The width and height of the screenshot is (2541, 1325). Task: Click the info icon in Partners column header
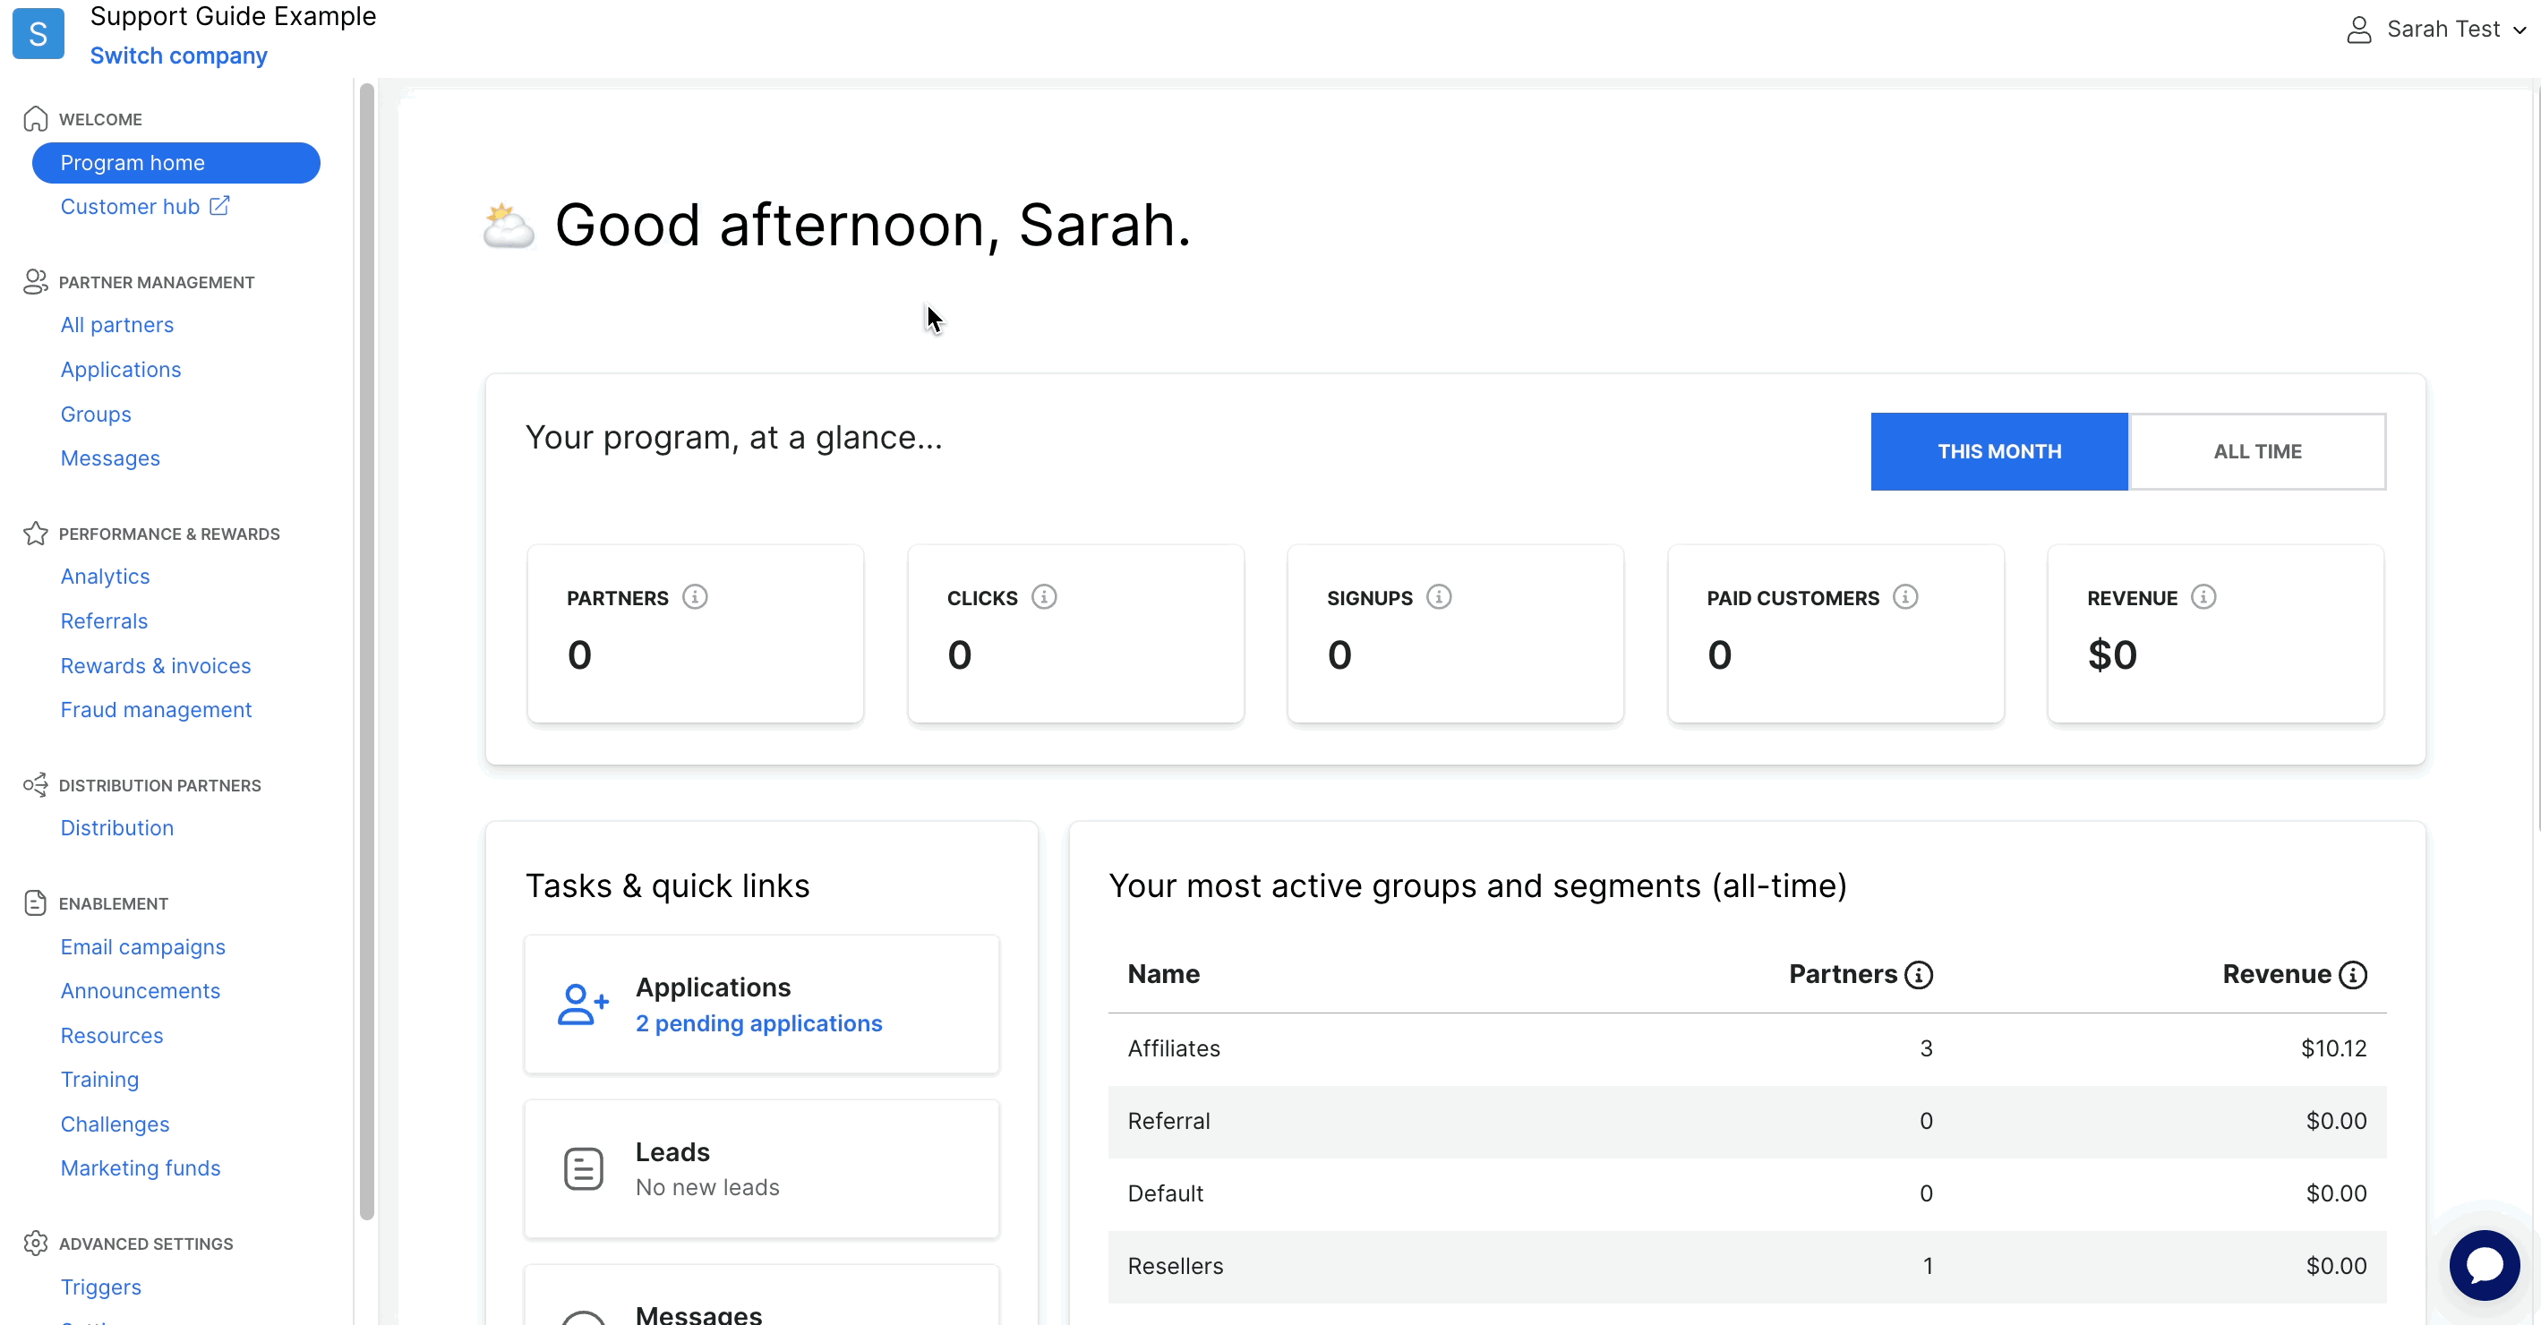tap(1919, 975)
